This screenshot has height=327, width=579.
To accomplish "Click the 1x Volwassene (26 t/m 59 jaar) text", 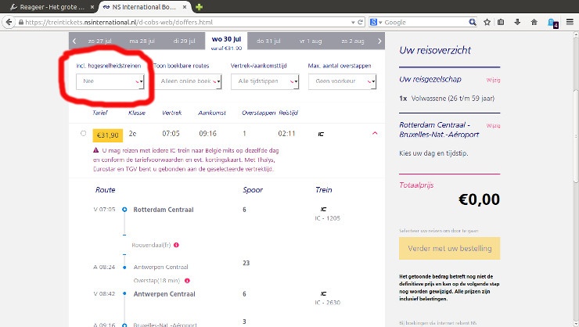I will pyautogui.click(x=447, y=99).
